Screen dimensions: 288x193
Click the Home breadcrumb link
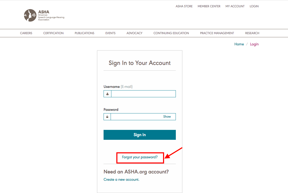pyautogui.click(x=239, y=44)
